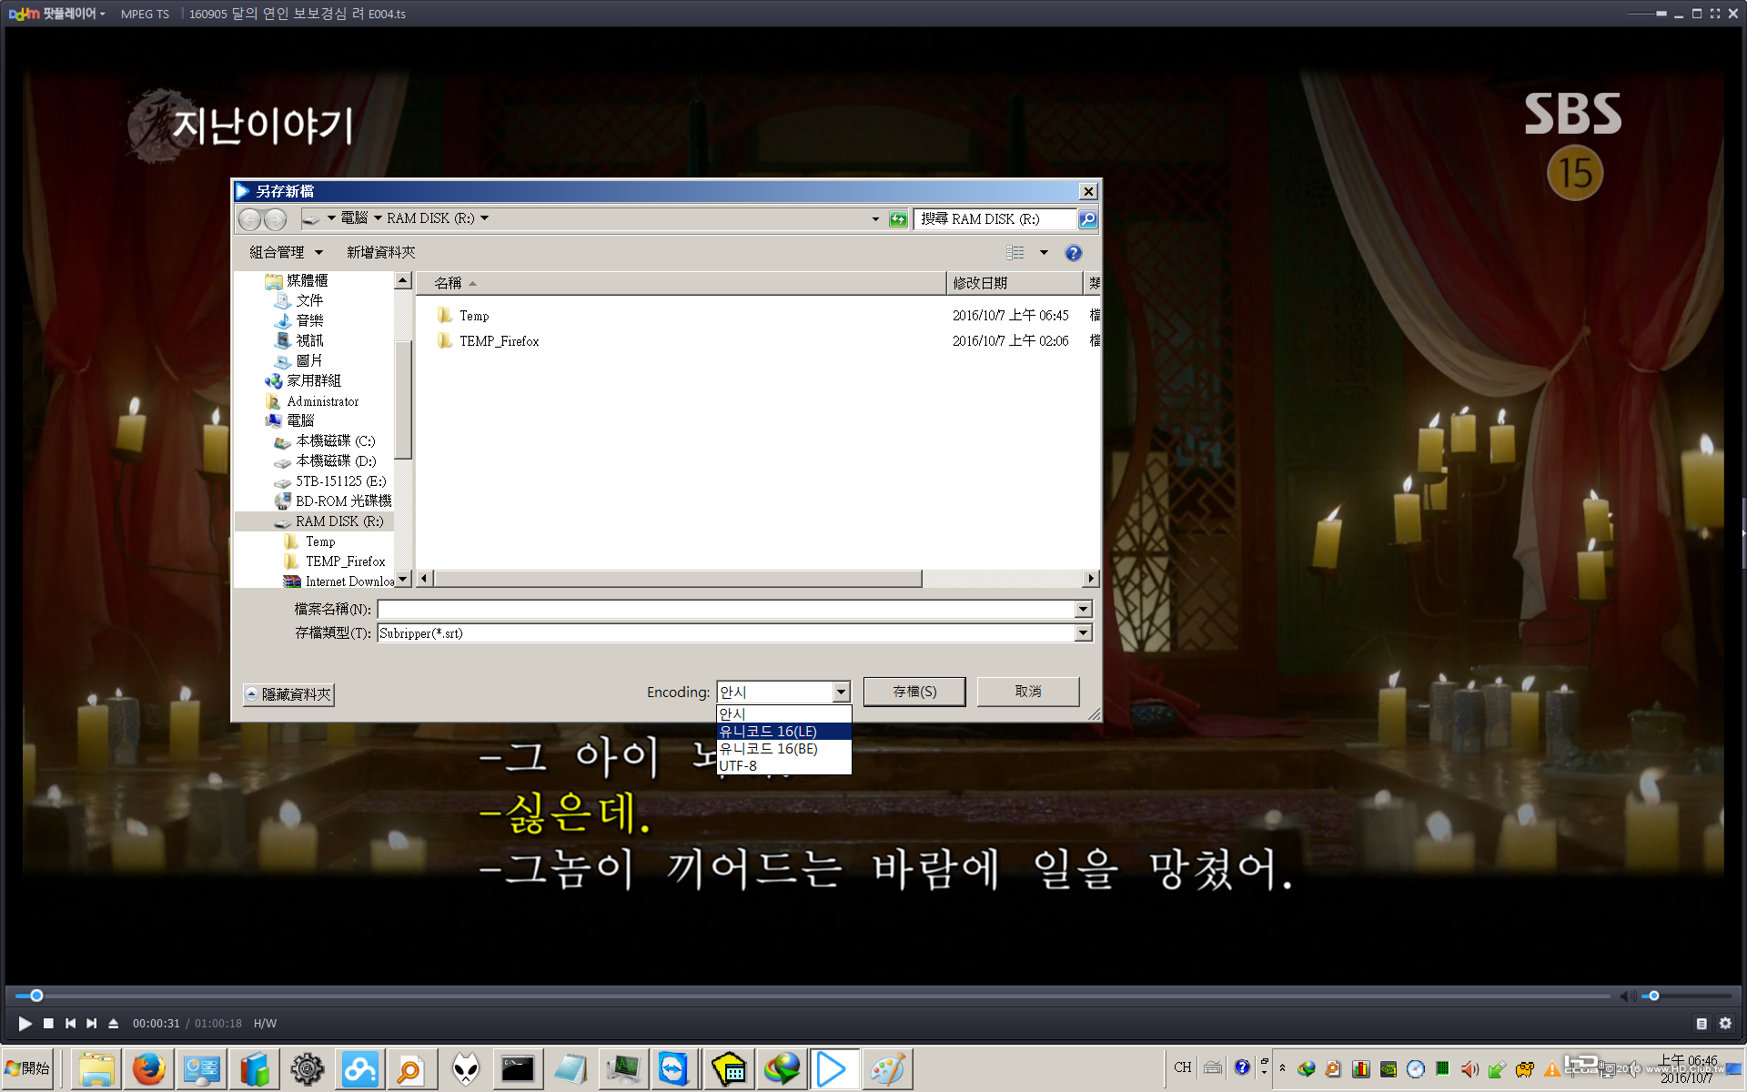Viewport: 1747px width, 1092px height.
Task: Open the playlist icon in the player bar
Action: click(x=1701, y=1023)
